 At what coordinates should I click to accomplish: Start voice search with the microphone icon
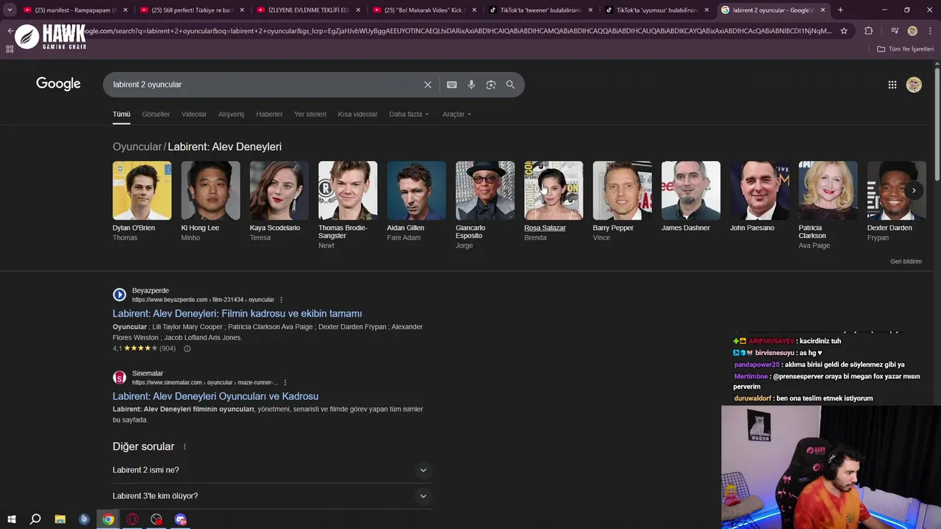[471, 84]
